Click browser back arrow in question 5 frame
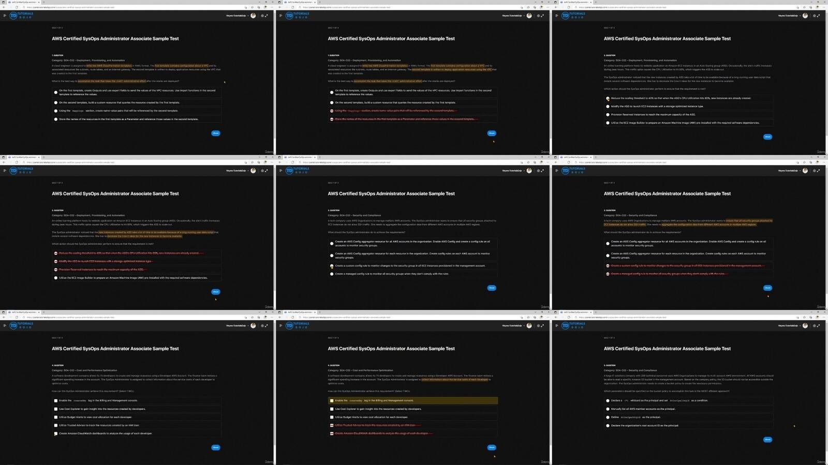 tap(556, 318)
